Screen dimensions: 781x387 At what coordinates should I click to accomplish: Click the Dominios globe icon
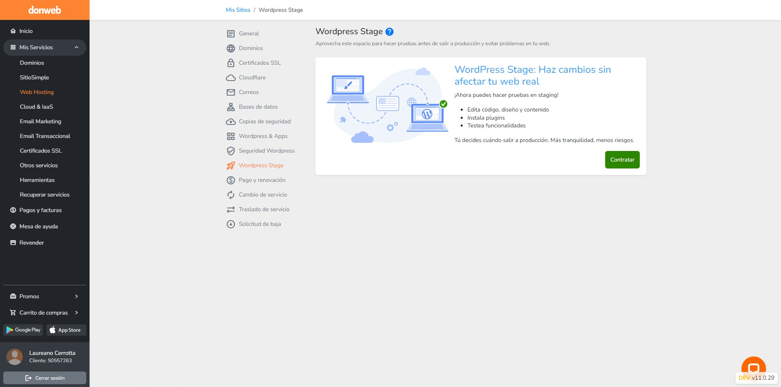tap(231, 48)
